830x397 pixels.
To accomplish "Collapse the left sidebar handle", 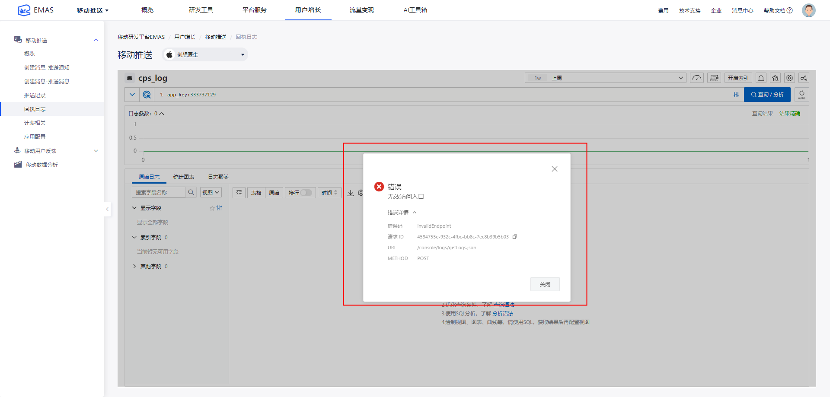I will [x=107, y=209].
